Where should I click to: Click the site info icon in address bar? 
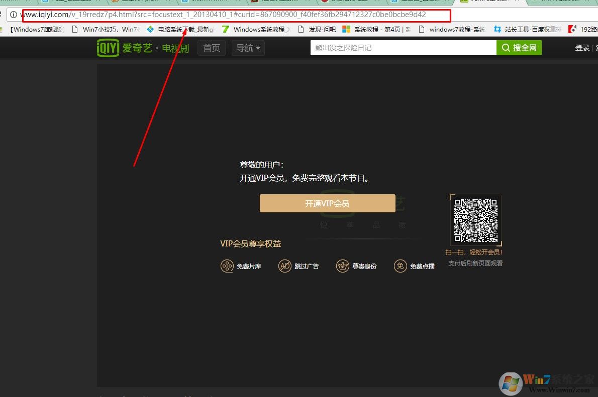(x=14, y=15)
